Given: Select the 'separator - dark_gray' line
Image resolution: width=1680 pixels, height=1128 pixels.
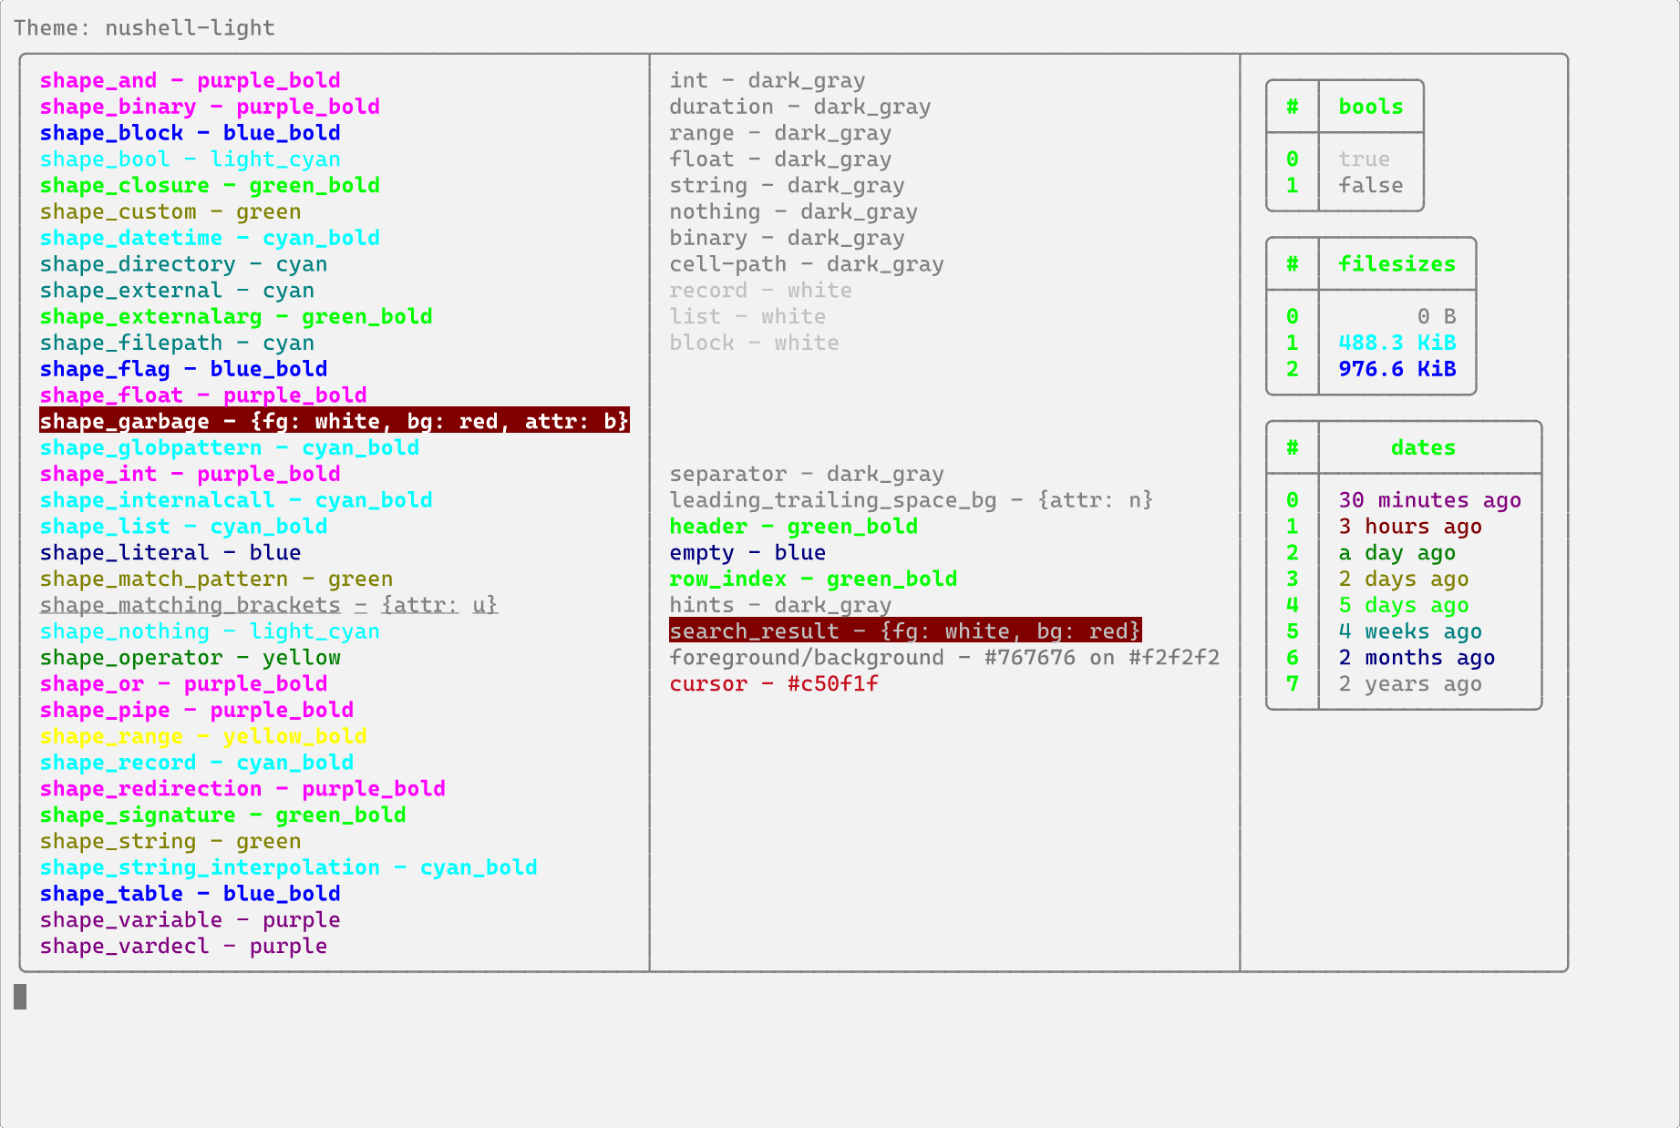Looking at the screenshot, I should click(807, 475).
